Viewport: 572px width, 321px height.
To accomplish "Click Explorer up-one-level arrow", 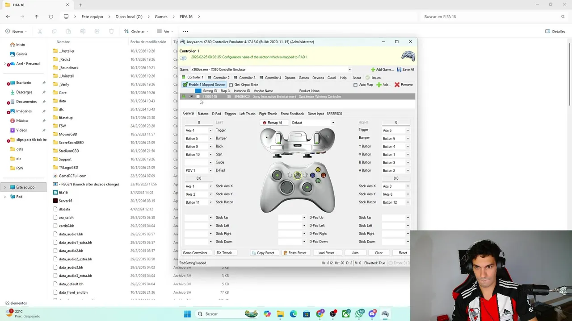I will point(37,16).
